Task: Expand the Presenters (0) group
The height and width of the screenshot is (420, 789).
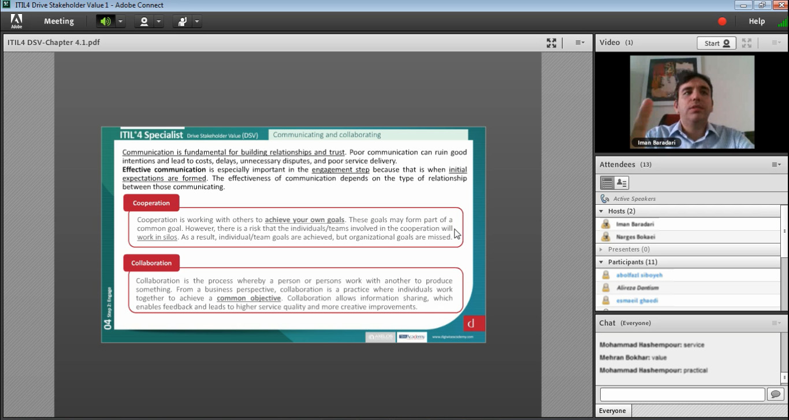Action: [601, 249]
